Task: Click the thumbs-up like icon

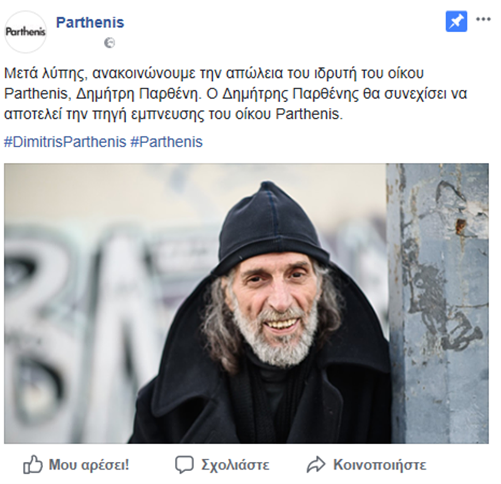Action: coord(33,464)
